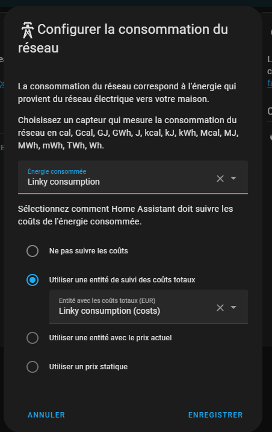Image resolution: width=272 pixels, height=432 pixels.
Task: Click the partially hidden blue link at right edge
Action: point(270,83)
